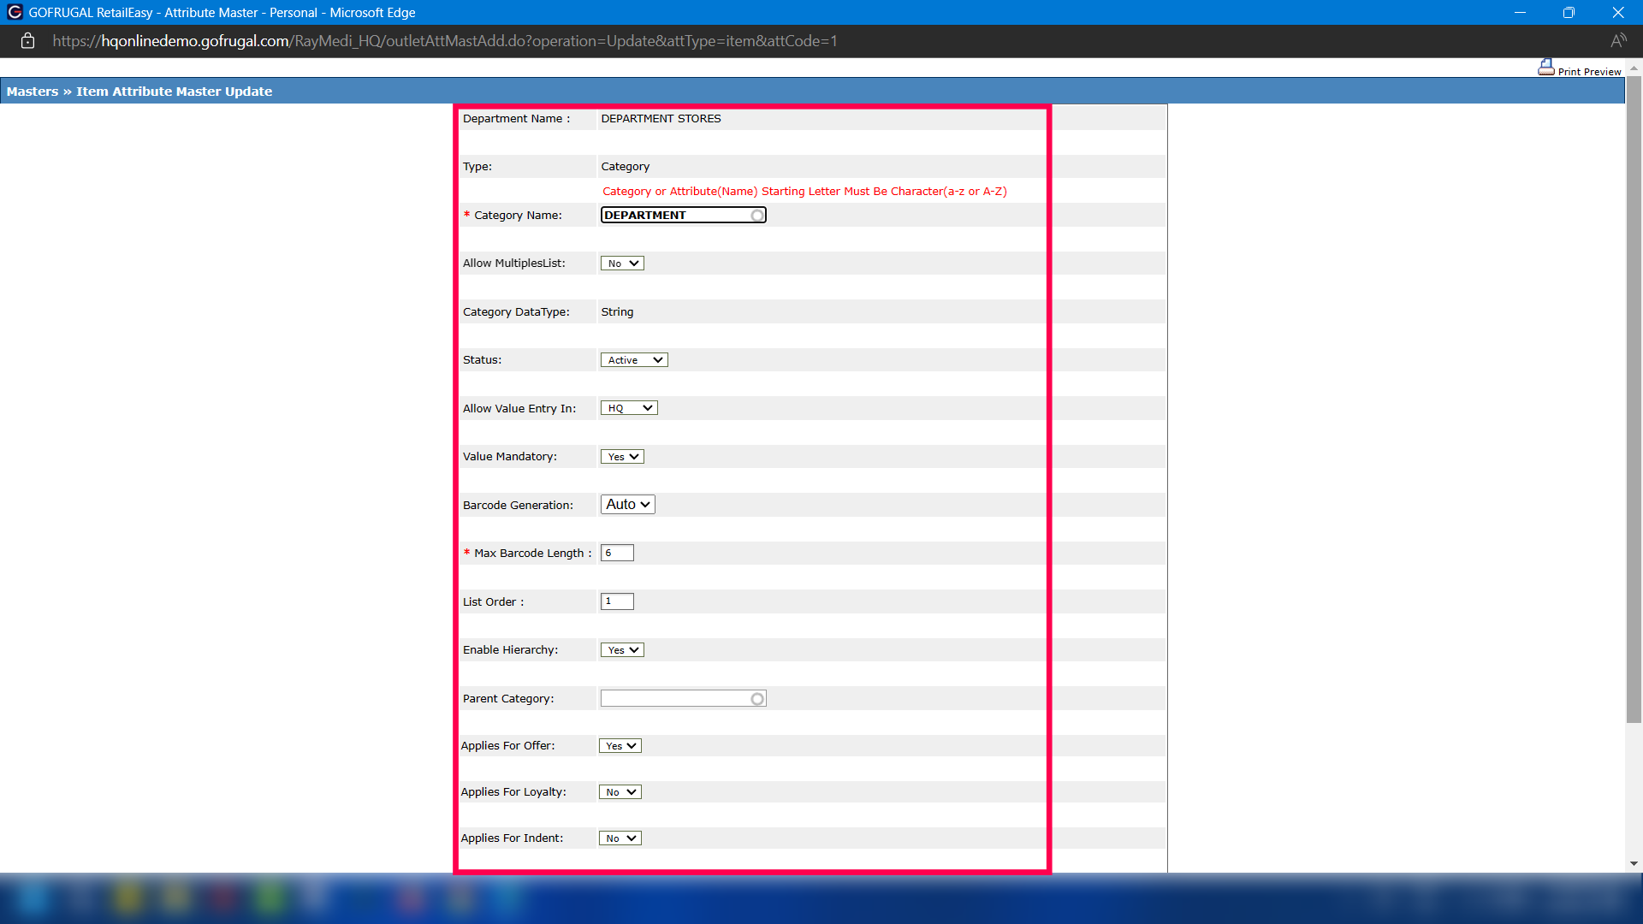
Task: Click the Print Preview text link
Action: coord(1589,72)
